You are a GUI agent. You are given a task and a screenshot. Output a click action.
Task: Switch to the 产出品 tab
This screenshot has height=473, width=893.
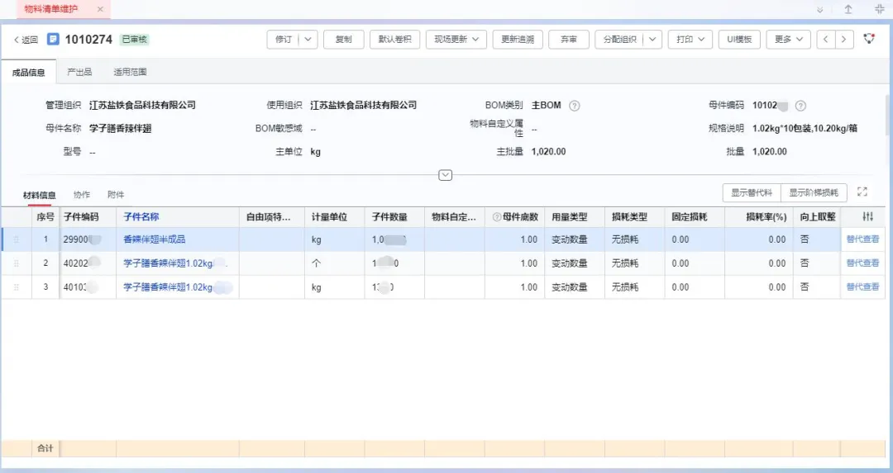(x=79, y=72)
